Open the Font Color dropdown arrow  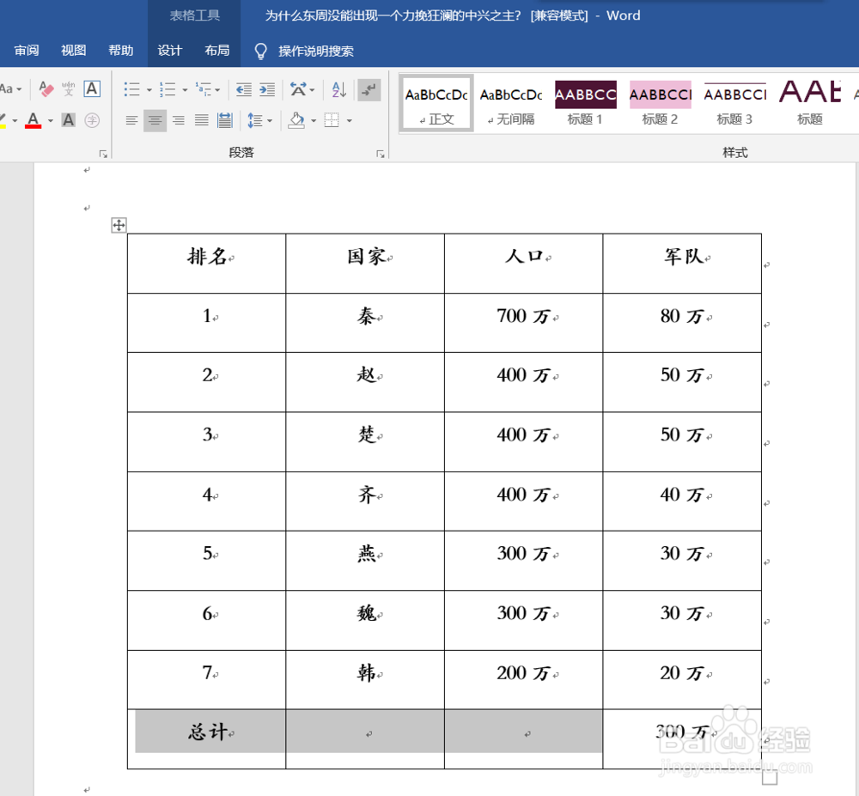(x=51, y=120)
